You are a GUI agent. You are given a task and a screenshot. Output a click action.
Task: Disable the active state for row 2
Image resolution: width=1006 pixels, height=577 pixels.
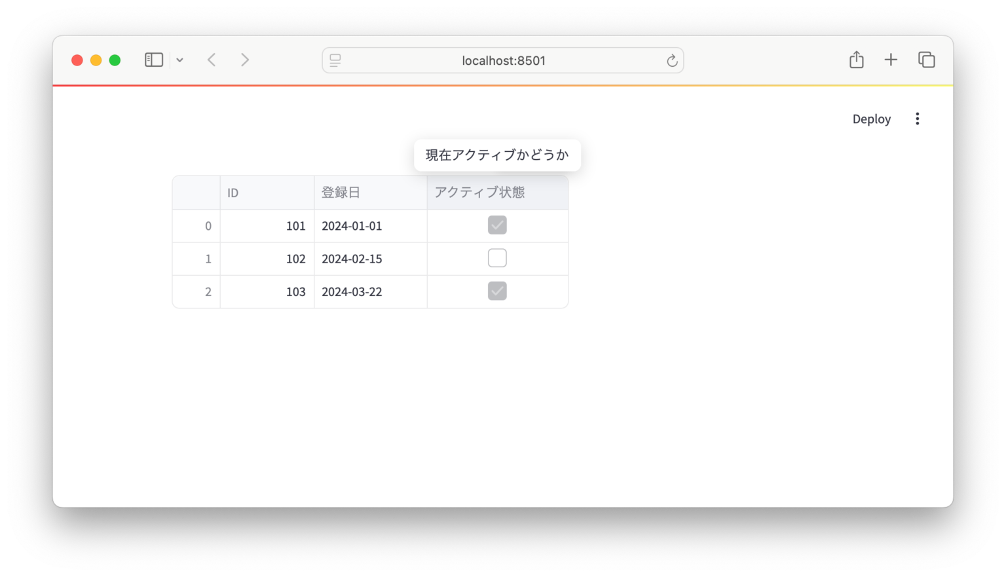(x=497, y=290)
